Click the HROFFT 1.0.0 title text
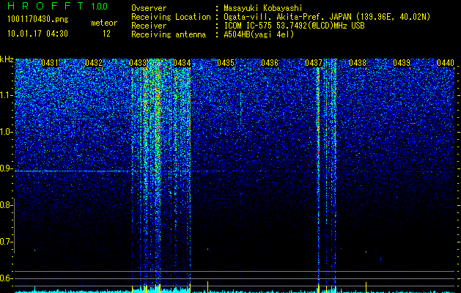Image resolution: width=461 pixels, height=293 pixels. coord(58,6)
